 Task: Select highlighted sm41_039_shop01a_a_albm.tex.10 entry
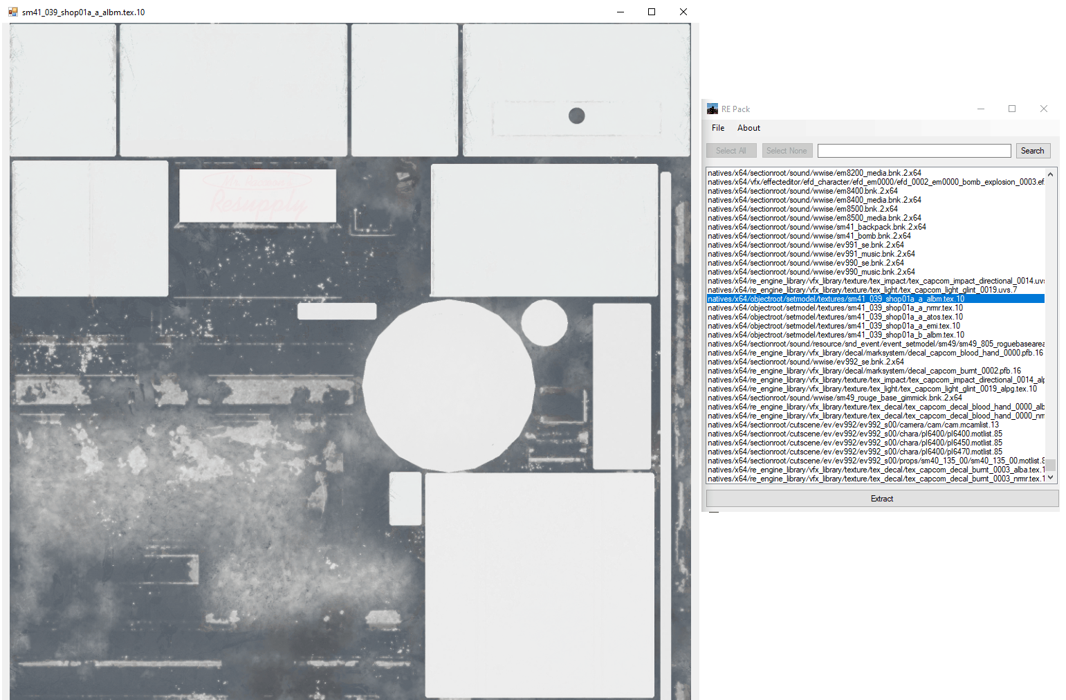pos(876,299)
